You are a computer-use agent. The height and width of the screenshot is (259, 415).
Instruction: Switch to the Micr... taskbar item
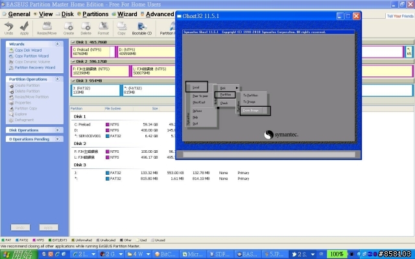193,254
